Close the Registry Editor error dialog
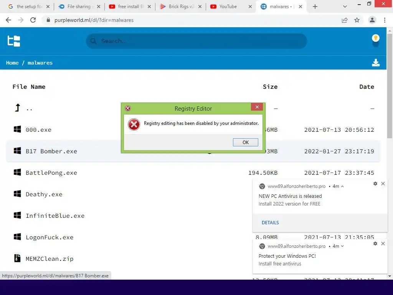The width and height of the screenshot is (393, 295). click(257, 107)
